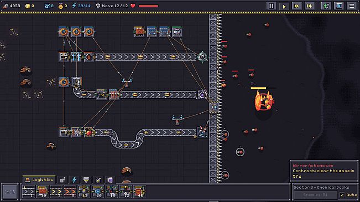Image resolution: width=360 pixels, height=202 pixels.
Task: Click the Wave 12/12 indicator
Action: tap(112, 6)
